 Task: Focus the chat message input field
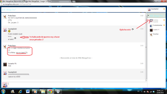pyautogui.click(x=78, y=85)
